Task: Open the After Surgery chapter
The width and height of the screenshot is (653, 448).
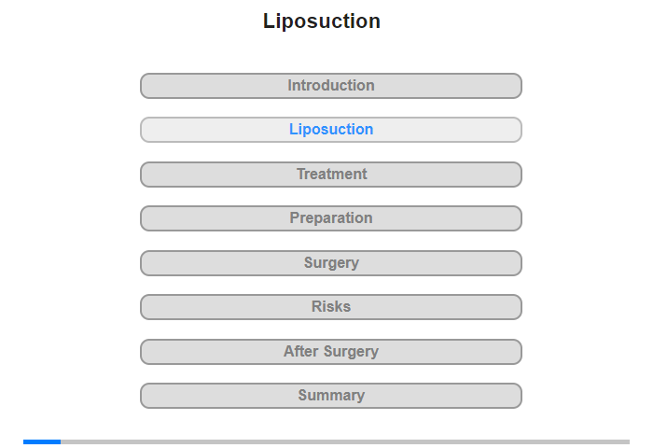Action: point(330,352)
